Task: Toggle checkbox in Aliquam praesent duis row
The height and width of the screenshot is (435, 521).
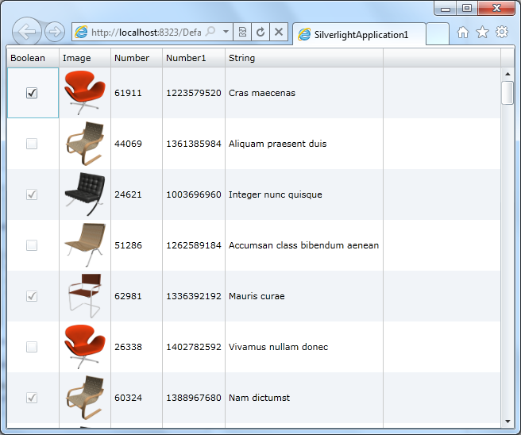Action: pyautogui.click(x=32, y=144)
